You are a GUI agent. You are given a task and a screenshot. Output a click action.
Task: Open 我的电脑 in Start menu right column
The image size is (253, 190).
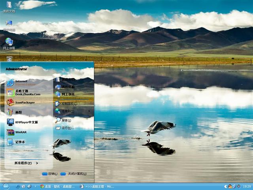pos(65,87)
